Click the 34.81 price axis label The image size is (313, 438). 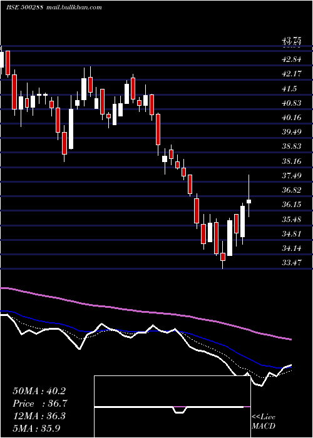click(292, 234)
